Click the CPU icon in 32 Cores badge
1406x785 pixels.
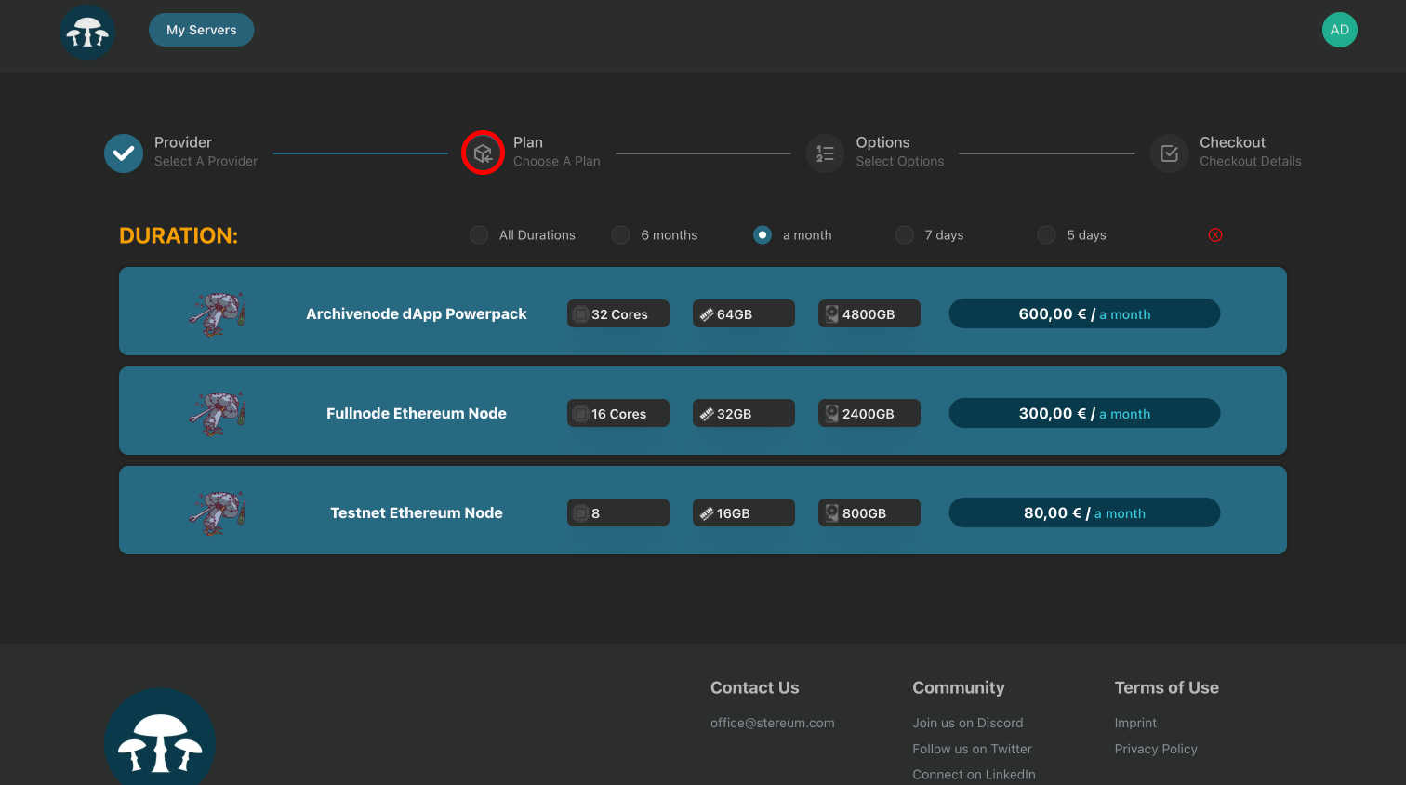(x=580, y=314)
